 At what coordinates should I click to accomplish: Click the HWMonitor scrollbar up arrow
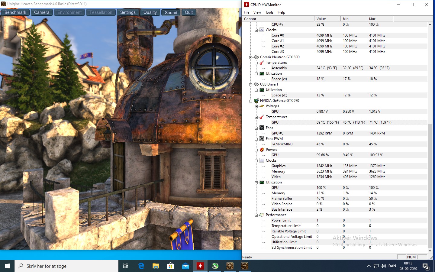click(x=430, y=24)
